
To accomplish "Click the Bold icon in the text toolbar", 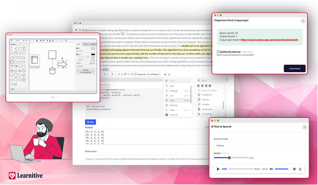I will click(x=112, y=74).
